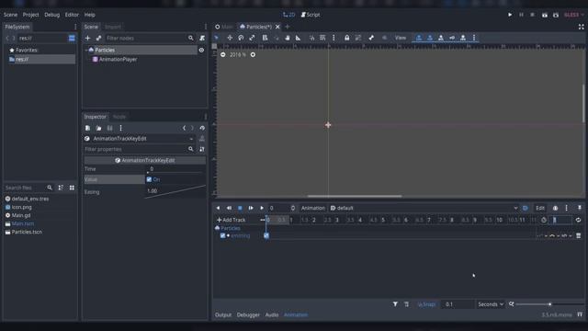Activate the Pan Mode hand tool
Screen dimensions: 588x331
click(x=288, y=38)
